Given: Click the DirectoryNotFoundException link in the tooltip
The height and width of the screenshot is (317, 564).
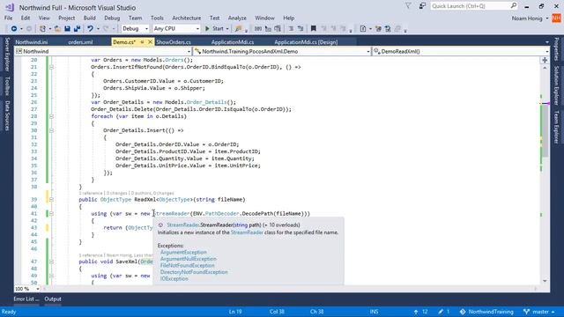Looking at the screenshot, I should 194,272.
